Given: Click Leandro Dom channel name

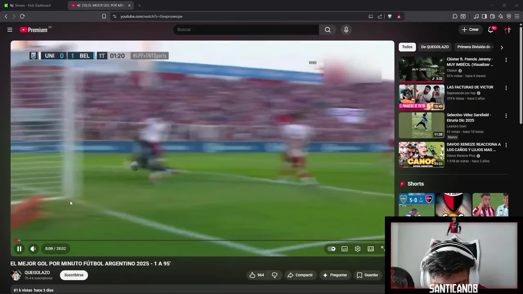Looking at the screenshot, I should tap(456, 126).
